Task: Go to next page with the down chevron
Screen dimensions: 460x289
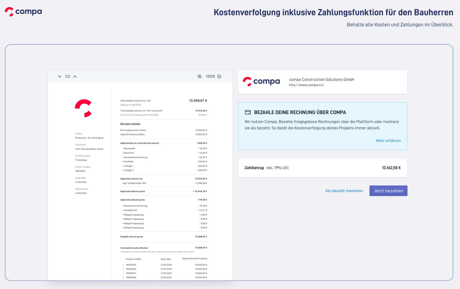Action: tap(60, 76)
